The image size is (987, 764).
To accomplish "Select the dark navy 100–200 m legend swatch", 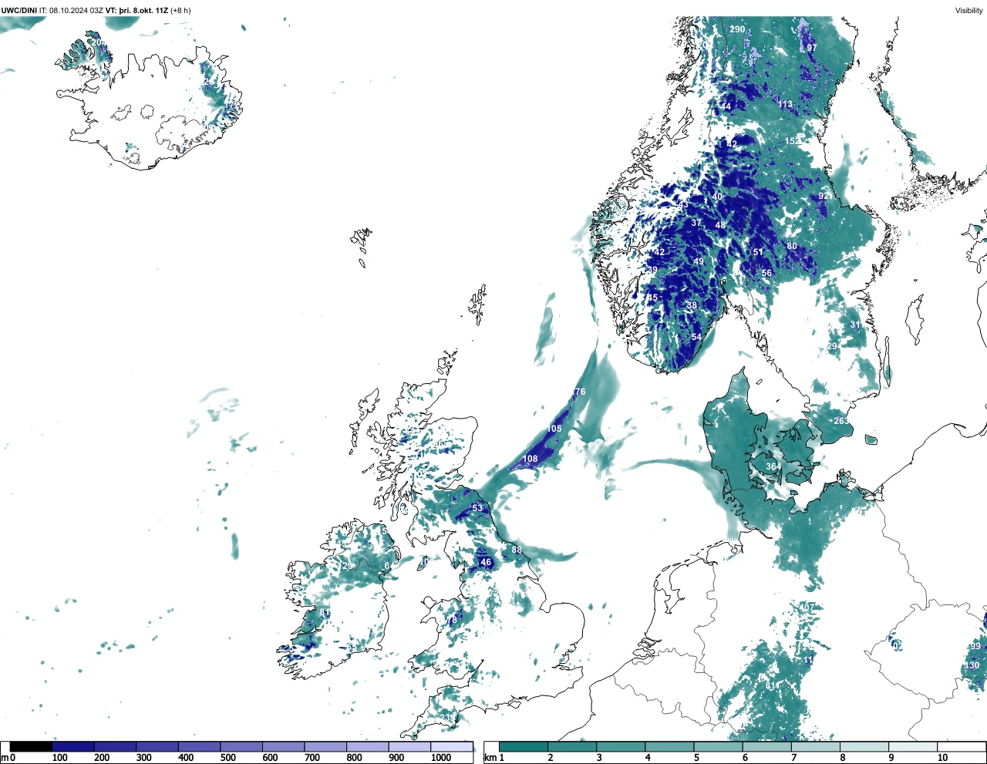I will (73, 746).
